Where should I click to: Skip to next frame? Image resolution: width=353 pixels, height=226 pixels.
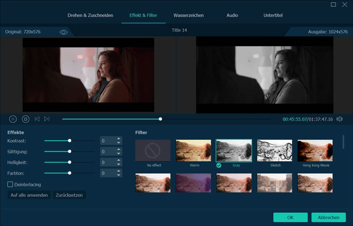47,119
